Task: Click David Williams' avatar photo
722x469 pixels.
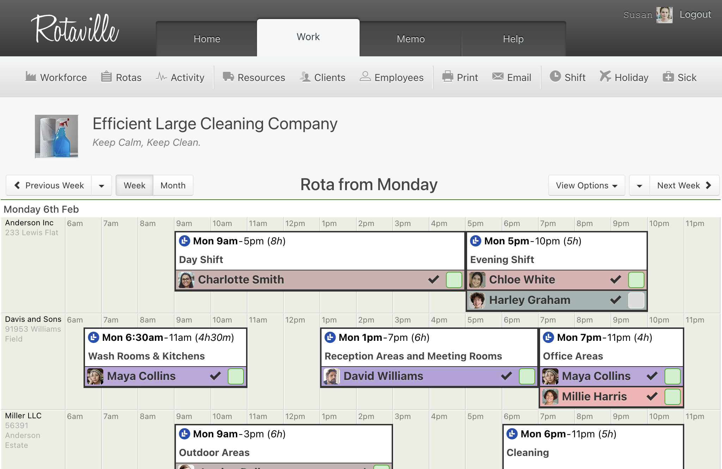Action: tap(332, 376)
